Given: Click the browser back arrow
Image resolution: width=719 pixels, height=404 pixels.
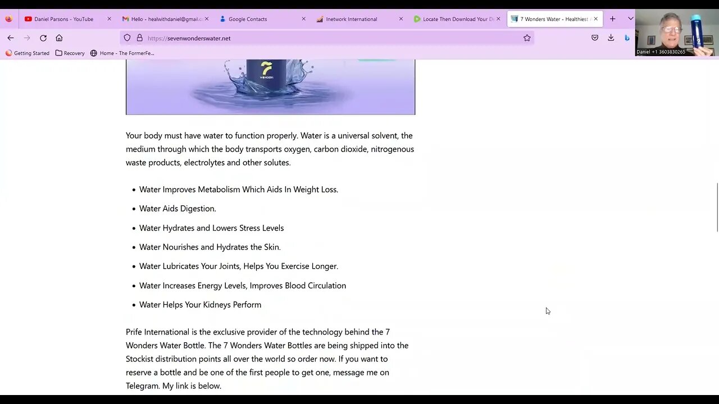Looking at the screenshot, I should coord(11,38).
